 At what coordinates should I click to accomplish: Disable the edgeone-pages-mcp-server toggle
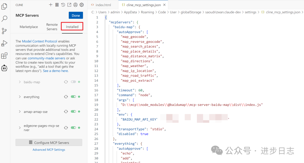(x=73, y=128)
